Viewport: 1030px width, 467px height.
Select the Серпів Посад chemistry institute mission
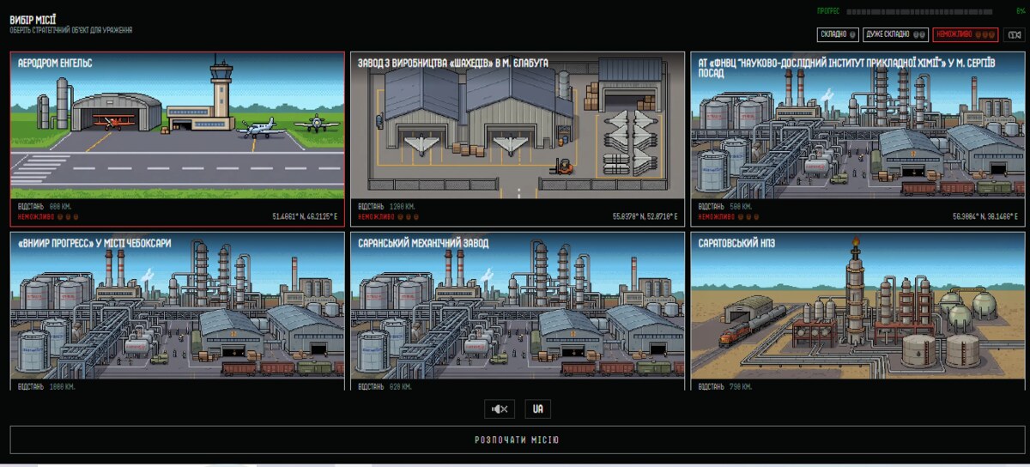(857, 138)
